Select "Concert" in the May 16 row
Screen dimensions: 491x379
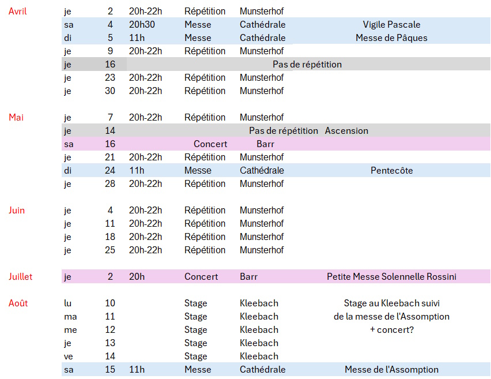click(210, 144)
